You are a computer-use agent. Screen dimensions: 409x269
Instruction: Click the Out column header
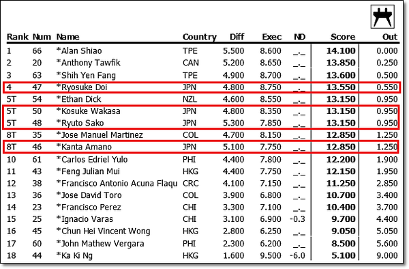click(390, 37)
